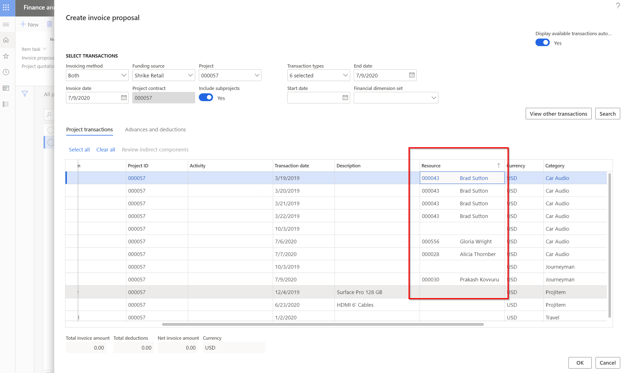Open Favorites star in sidebar

6,56
